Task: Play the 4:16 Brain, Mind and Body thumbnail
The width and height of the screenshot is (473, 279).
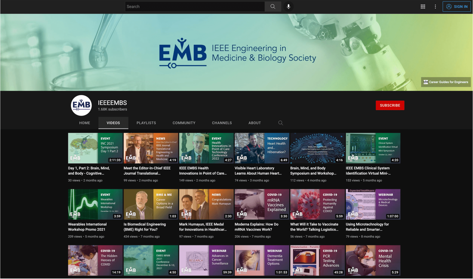Action: (317, 148)
